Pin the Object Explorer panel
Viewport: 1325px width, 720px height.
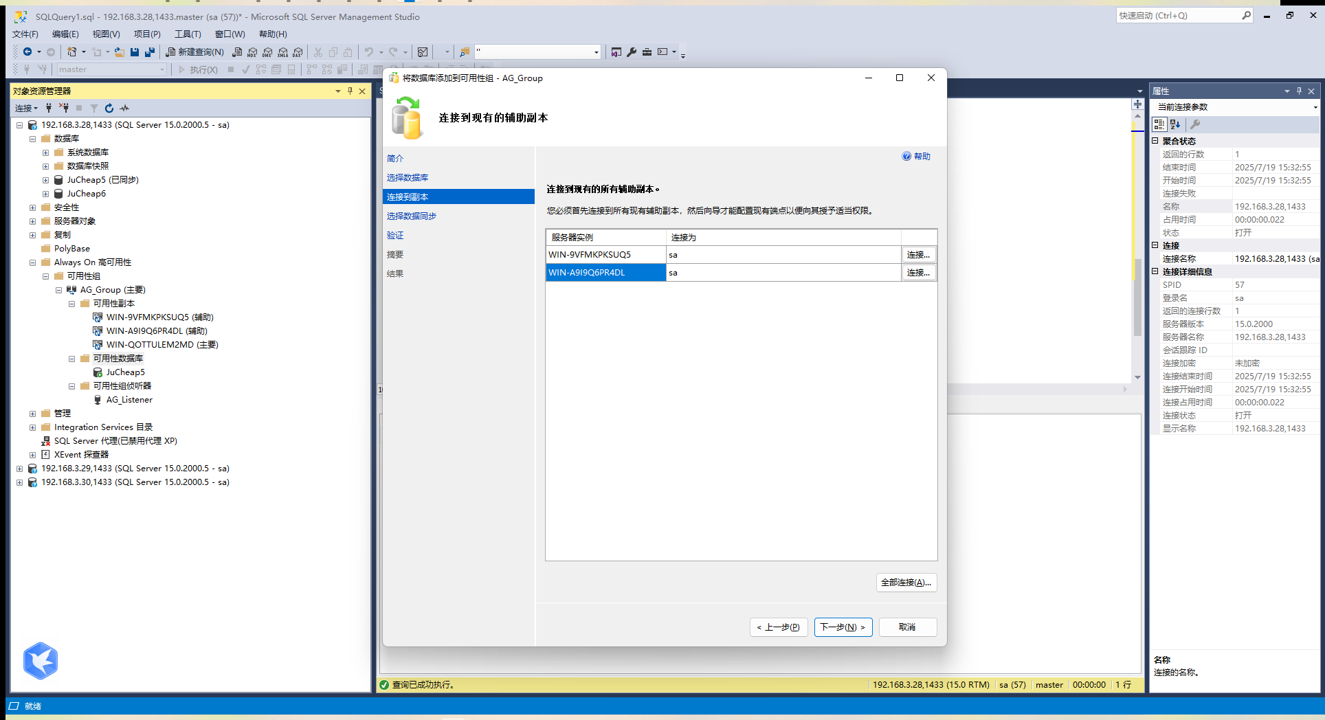350,91
